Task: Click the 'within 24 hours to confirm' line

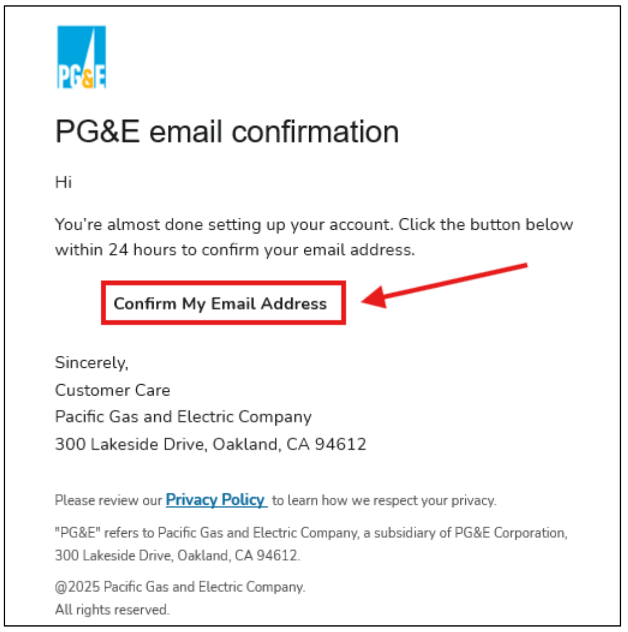Action: [x=235, y=250]
